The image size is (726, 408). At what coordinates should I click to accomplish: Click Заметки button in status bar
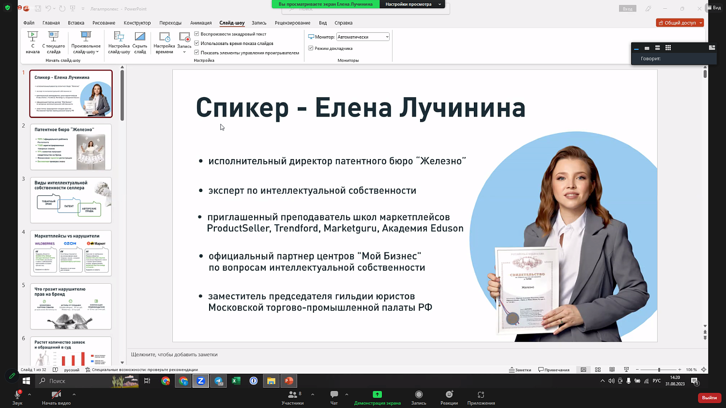(x=520, y=370)
